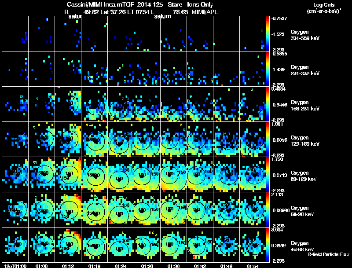This screenshot has width=352, height=268.
Task: Click the 0.2713 color scale value
Action: (x=280, y=175)
